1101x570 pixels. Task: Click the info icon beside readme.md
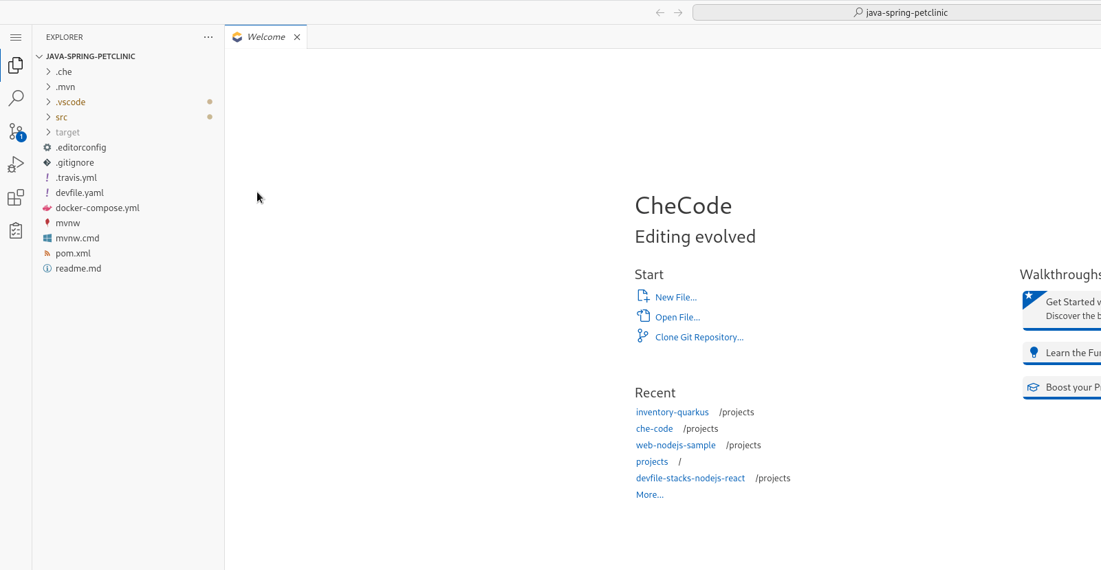[47, 268]
